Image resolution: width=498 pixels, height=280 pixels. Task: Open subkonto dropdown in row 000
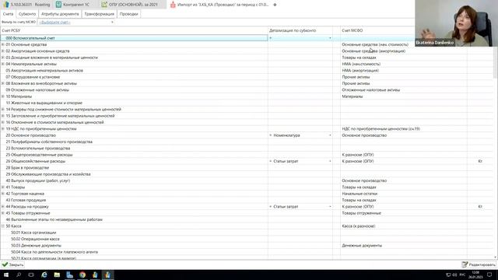click(x=330, y=38)
